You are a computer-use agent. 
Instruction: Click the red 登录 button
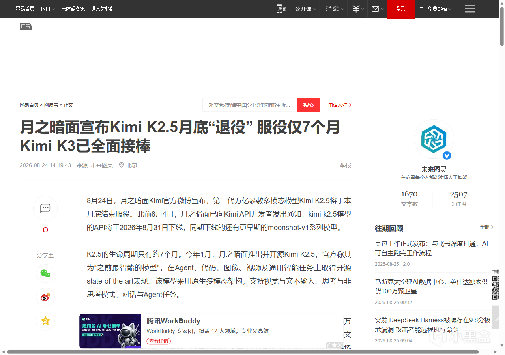click(x=401, y=9)
